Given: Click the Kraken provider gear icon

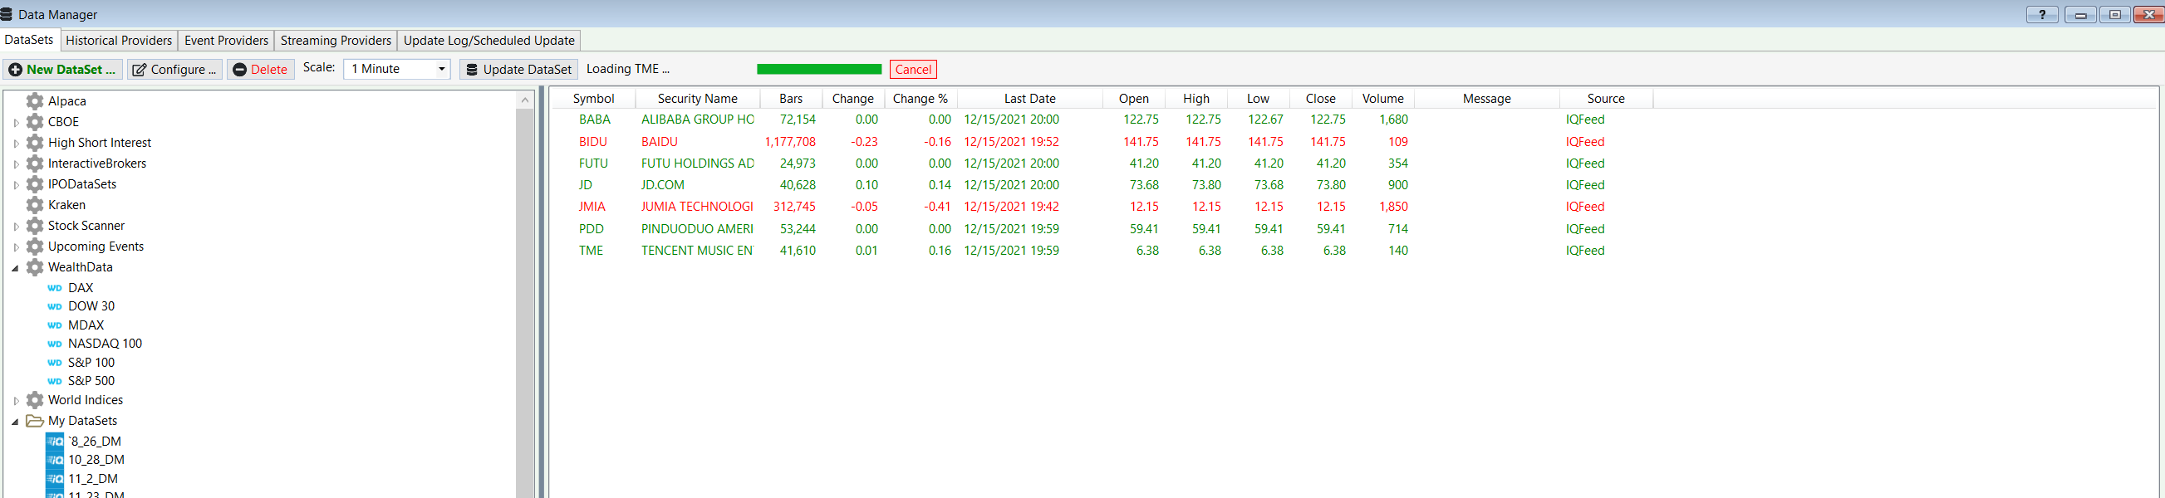Looking at the screenshot, I should [34, 205].
